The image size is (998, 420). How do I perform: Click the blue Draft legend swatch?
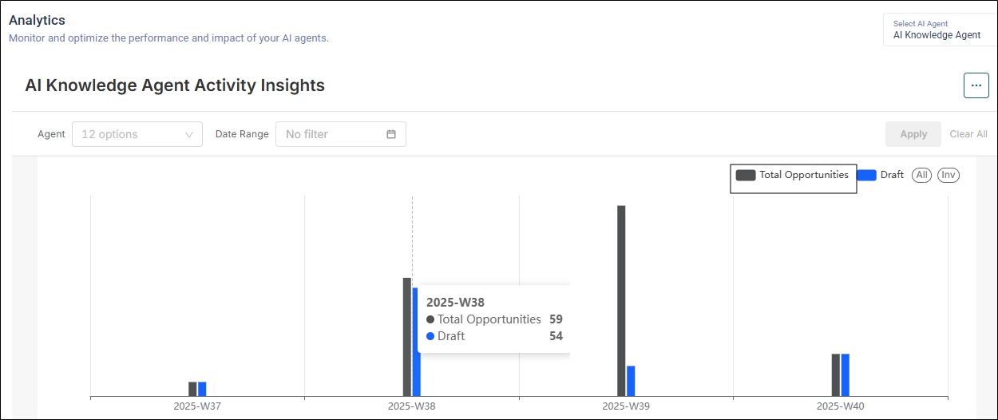[866, 176]
